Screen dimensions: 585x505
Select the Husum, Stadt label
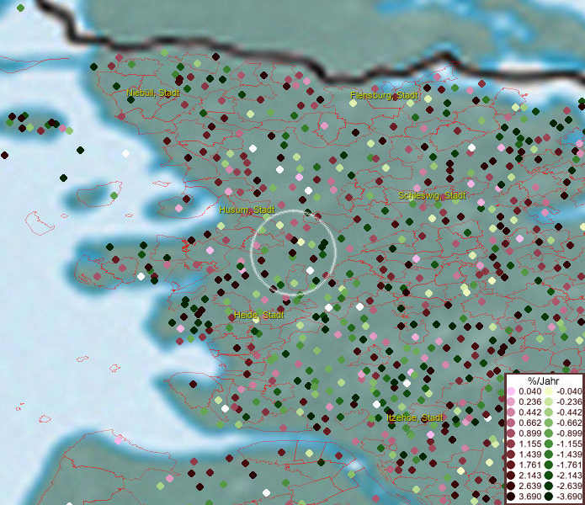(x=247, y=210)
